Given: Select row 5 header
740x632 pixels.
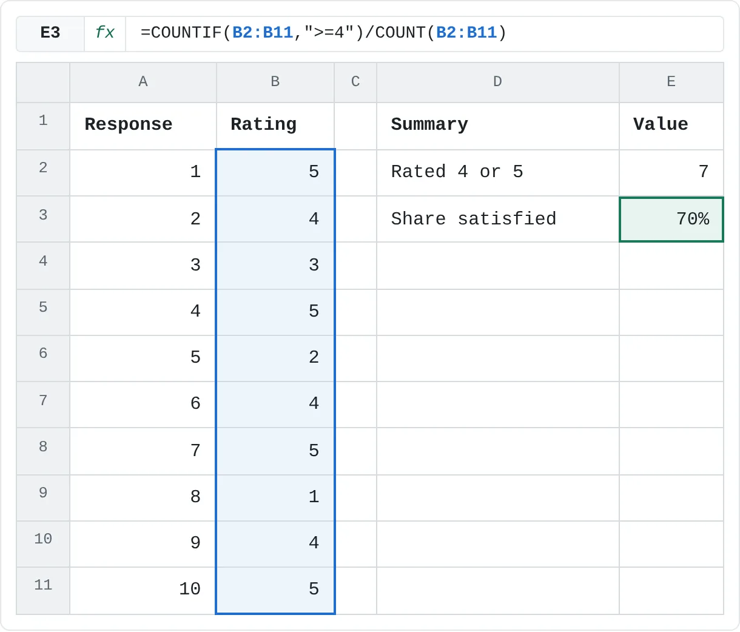Looking at the screenshot, I should [43, 312].
